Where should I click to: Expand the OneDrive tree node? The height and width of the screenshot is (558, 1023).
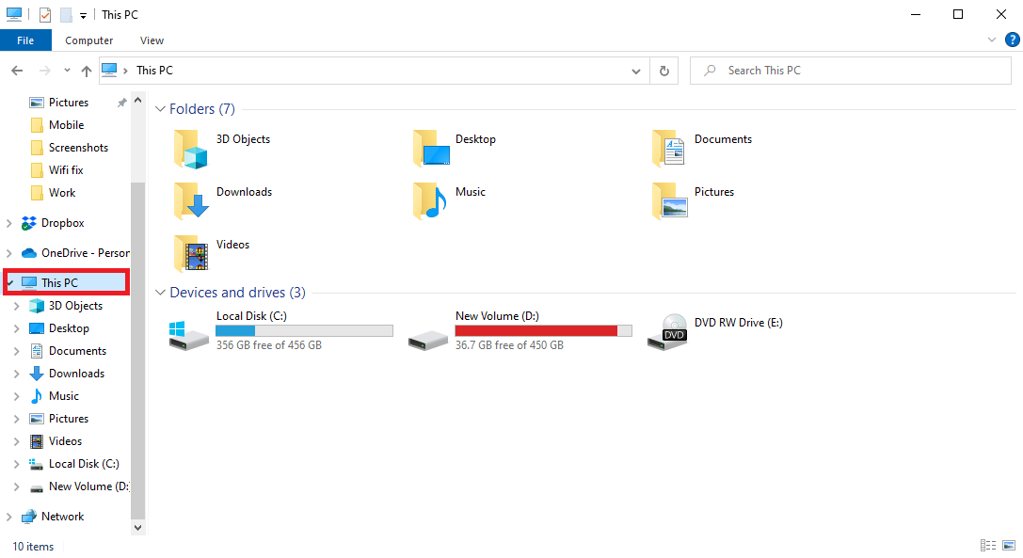coord(9,253)
